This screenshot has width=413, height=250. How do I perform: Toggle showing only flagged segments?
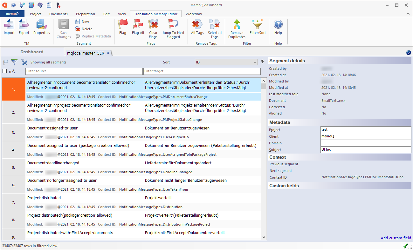pos(5,62)
